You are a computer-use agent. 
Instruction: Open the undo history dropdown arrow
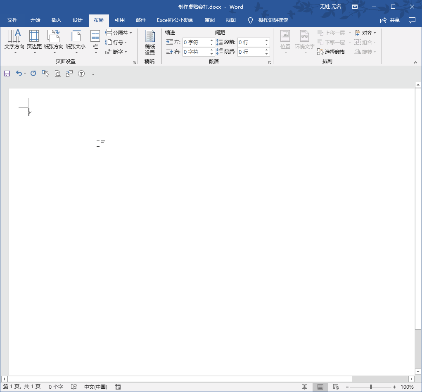click(x=25, y=74)
